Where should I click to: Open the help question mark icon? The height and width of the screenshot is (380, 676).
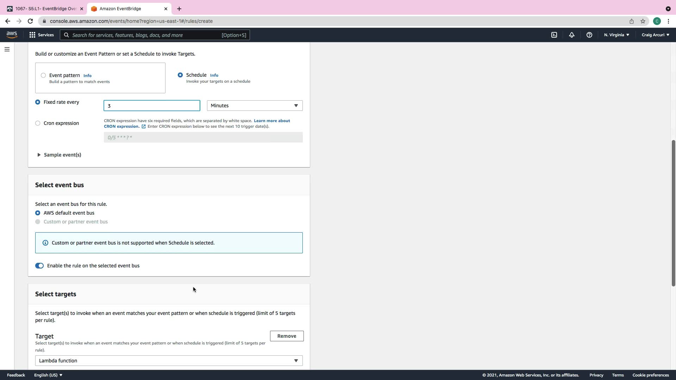tap(589, 35)
